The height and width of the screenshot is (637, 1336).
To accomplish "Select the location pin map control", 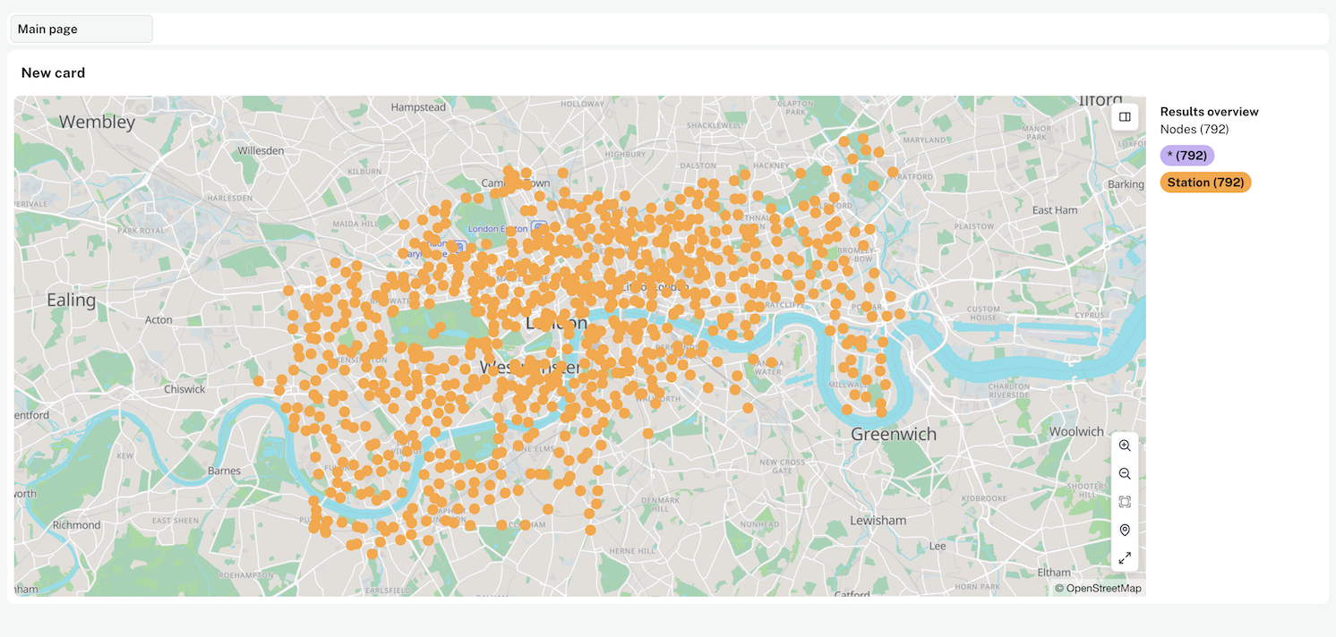I will click(1125, 529).
